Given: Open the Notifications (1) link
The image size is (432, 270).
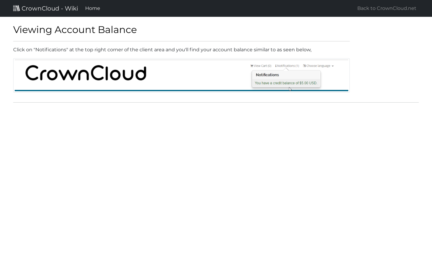Looking at the screenshot, I should (287, 66).
